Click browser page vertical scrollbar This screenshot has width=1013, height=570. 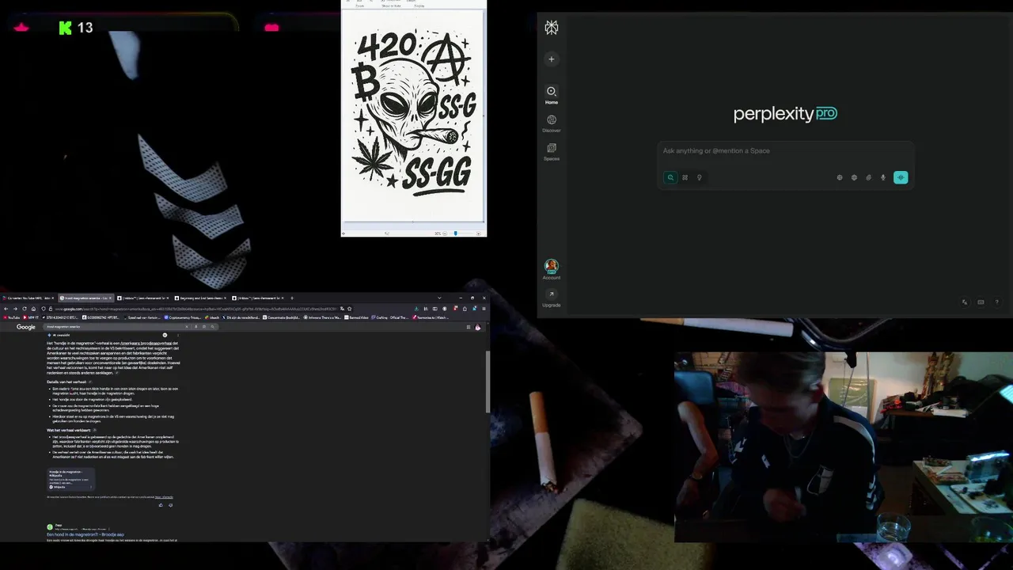point(487,380)
